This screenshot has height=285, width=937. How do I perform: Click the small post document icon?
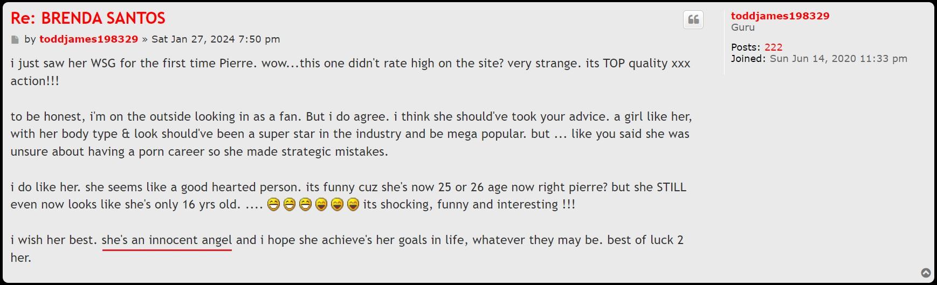pos(15,40)
